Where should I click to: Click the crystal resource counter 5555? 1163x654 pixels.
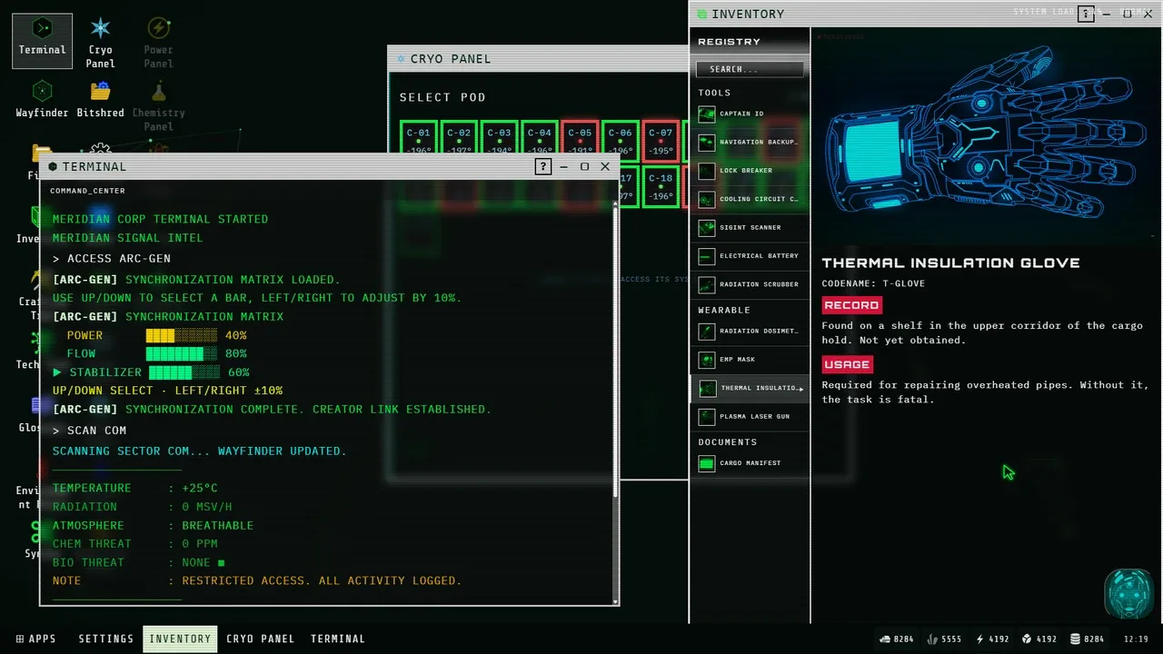(944, 639)
